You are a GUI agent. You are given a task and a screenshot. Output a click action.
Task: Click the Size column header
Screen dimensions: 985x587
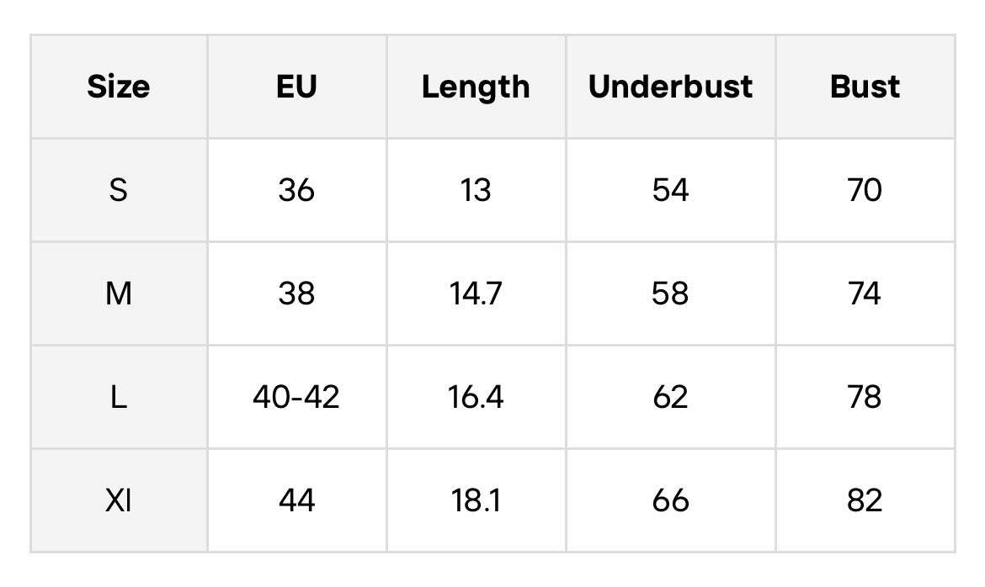[x=119, y=87]
